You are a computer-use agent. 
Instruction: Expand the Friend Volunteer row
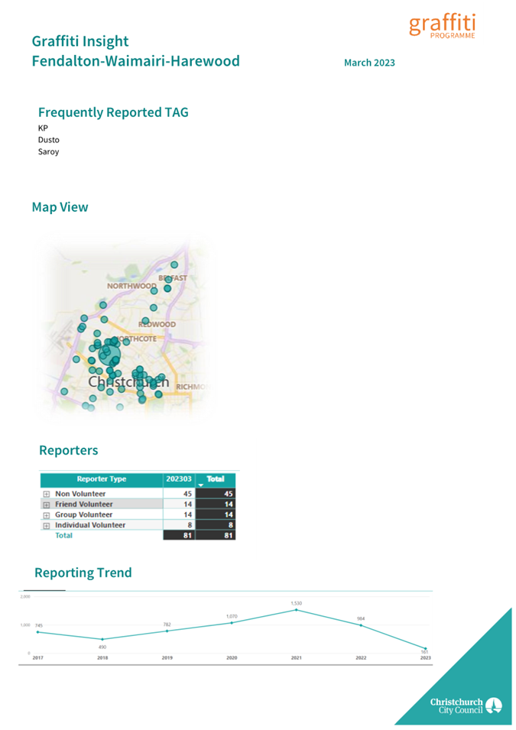tap(46, 505)
